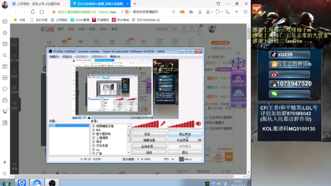Uncheck the 广告 source checkbox
Viewport: 331px width, 186px height.
click(x=94, y=153)
